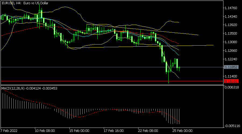
Task: Click the 22 Feb 08:00 time label
Action: [x=148, y=131]
